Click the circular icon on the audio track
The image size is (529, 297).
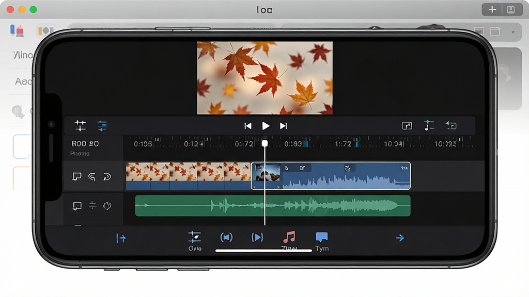click(x=107, y=205)
